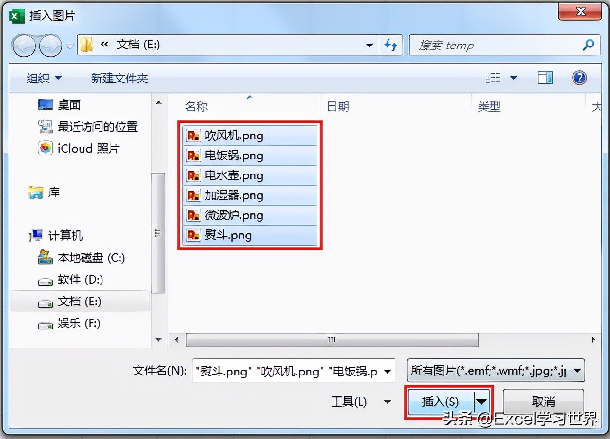The image size is (610, 439).
Task: Click the refresh address icon
Action: pos(391,45)
